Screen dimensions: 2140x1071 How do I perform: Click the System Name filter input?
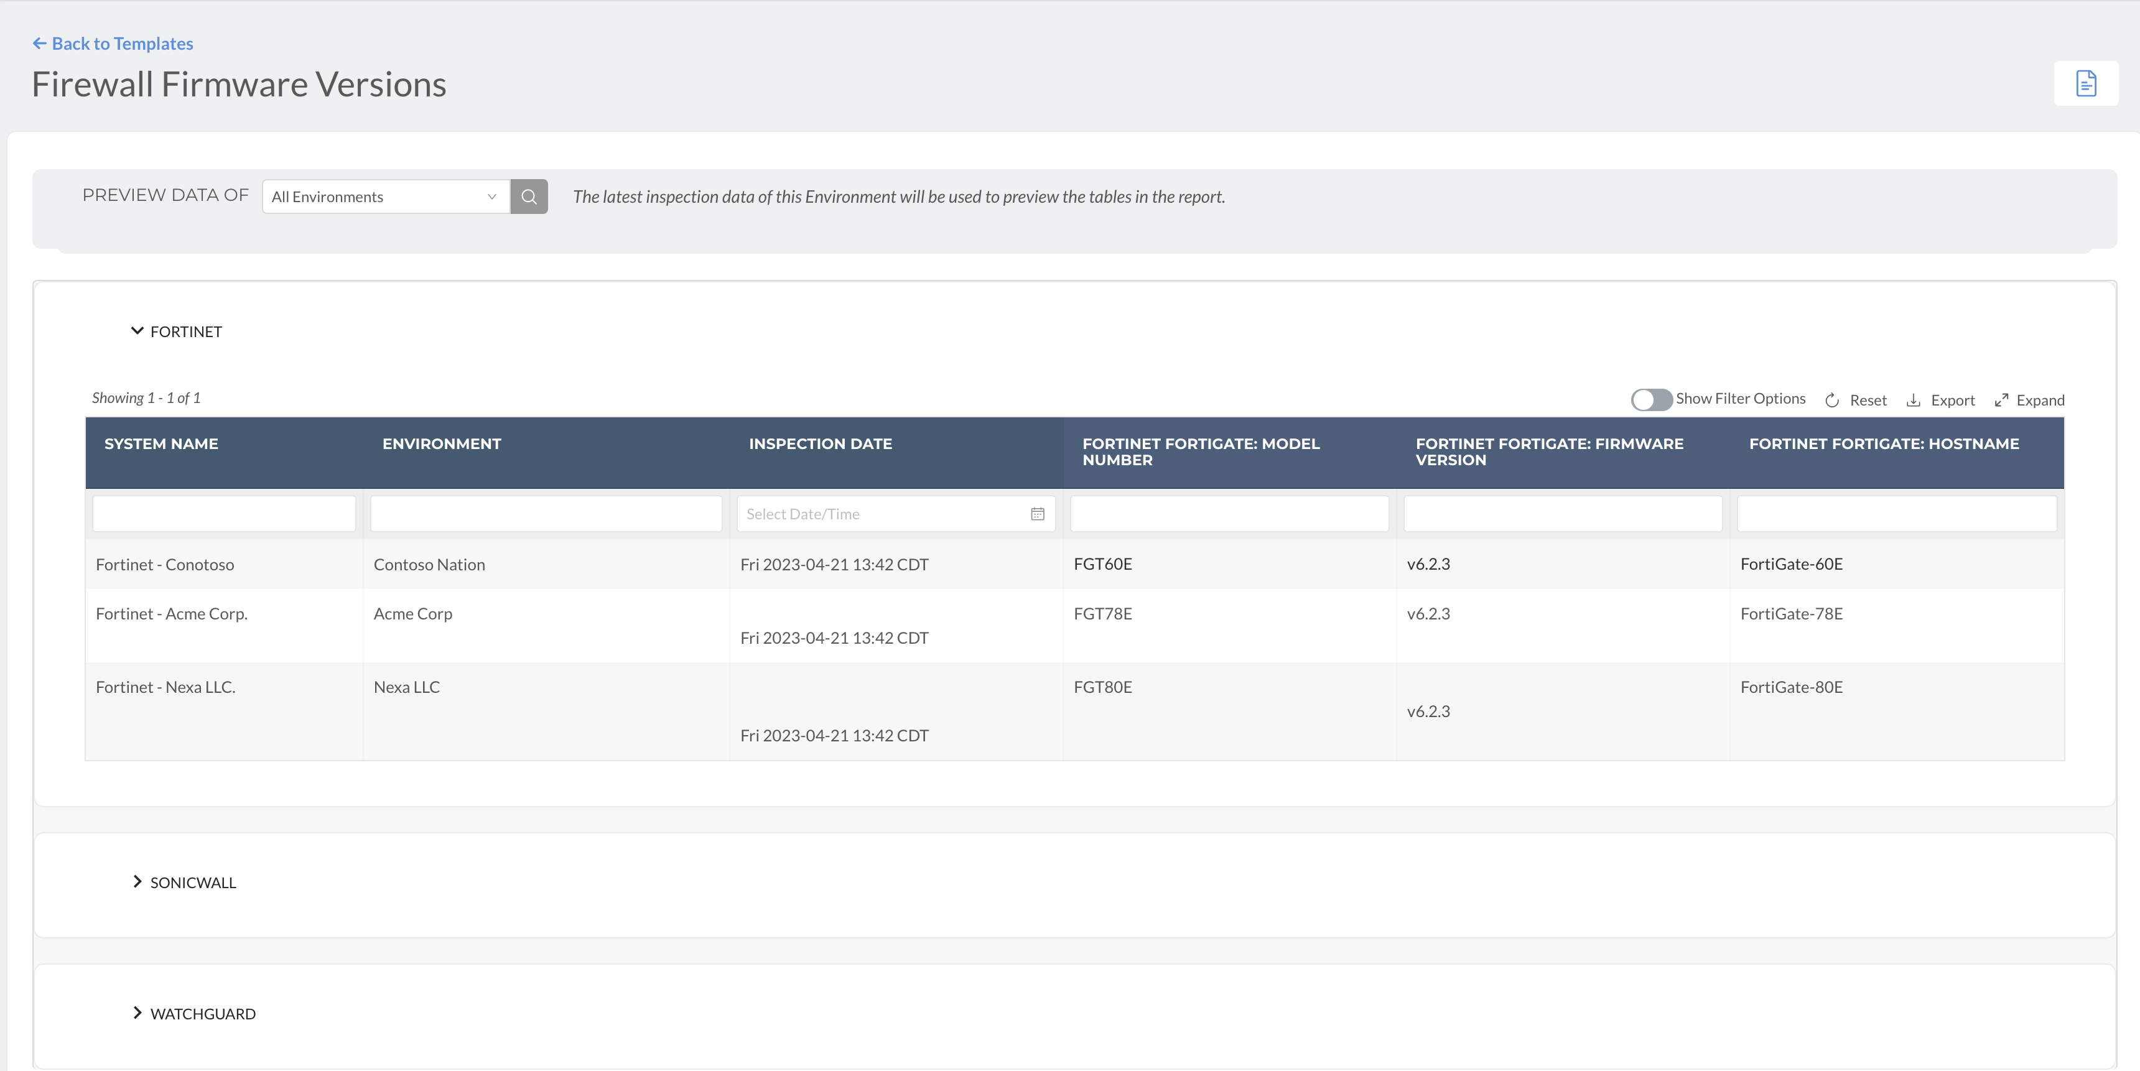coord(223,514)
